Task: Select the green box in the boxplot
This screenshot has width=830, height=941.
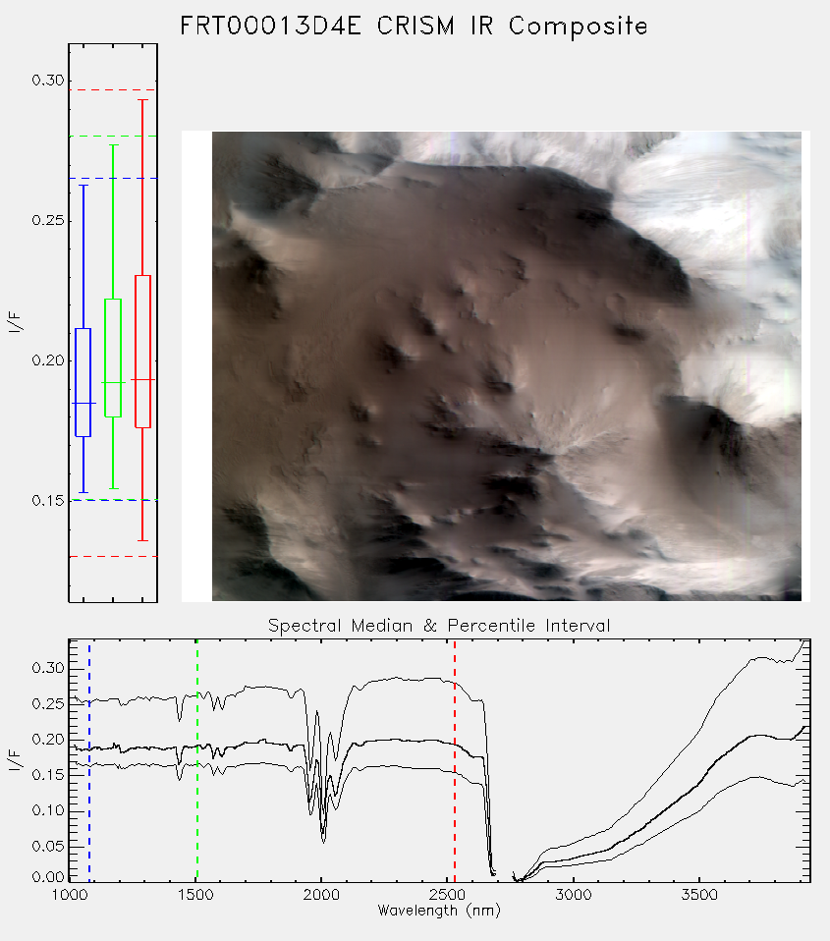Action: pos(113,358)
